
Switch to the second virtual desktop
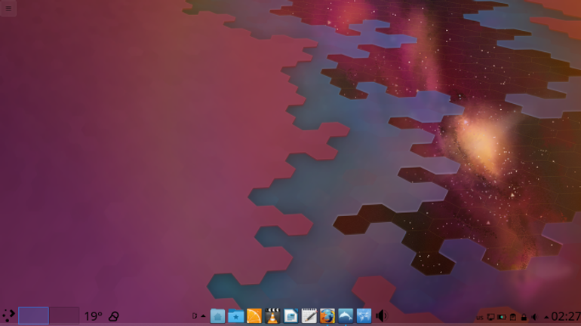(x=64, y=315)
